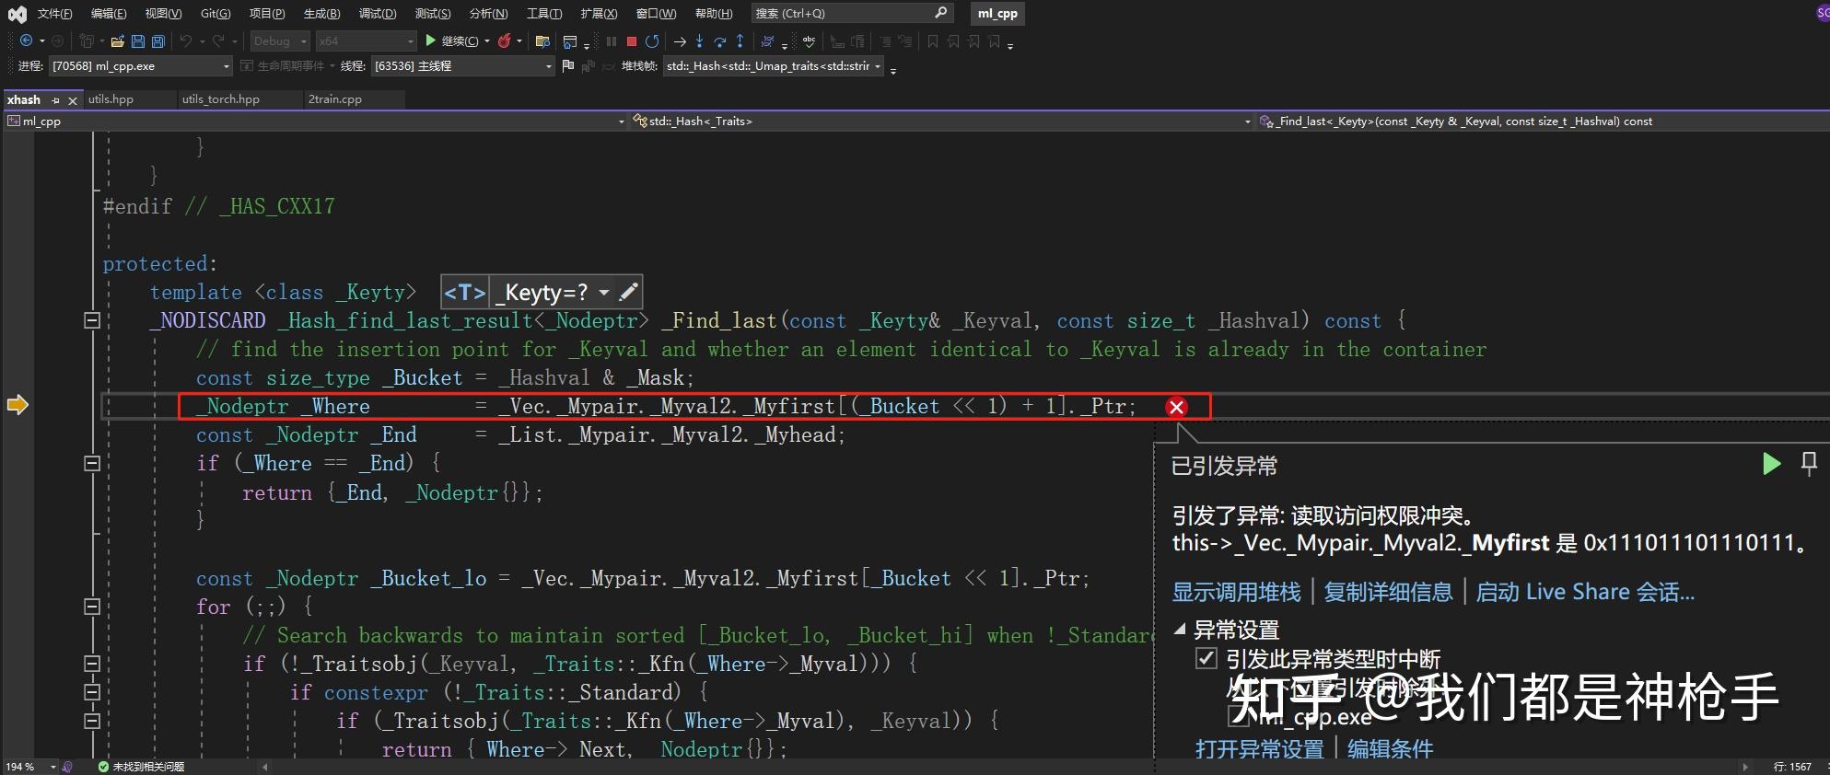
Task: Open the 扩展(X) menu
Action: (x=599, y=14)
